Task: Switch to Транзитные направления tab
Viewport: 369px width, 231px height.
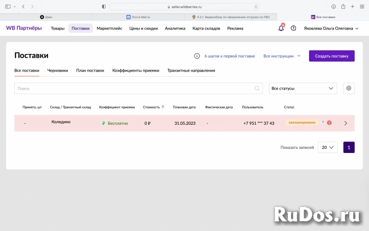Action: (x=191, y=71)
